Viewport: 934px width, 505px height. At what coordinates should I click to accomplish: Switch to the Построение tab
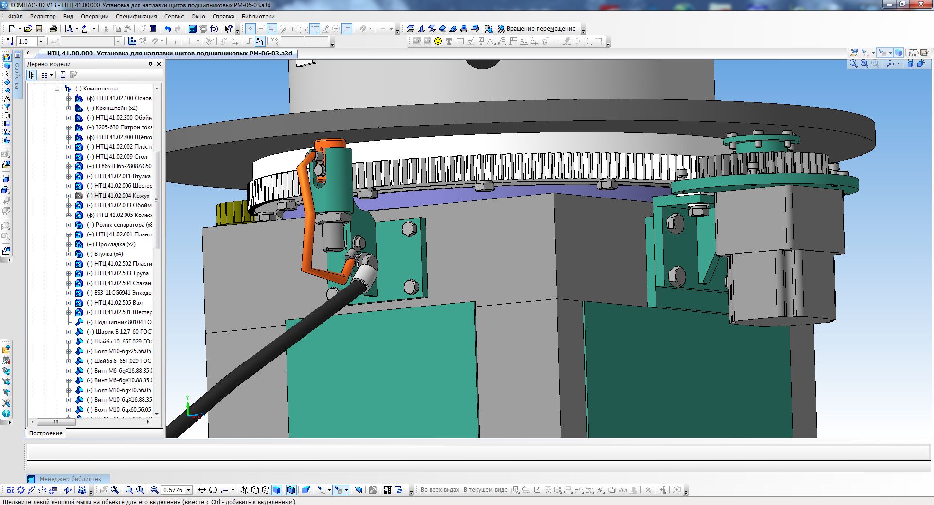(x=46, y=433)
